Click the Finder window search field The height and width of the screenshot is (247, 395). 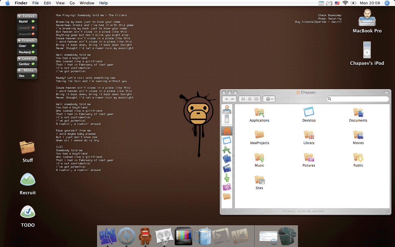358,99
